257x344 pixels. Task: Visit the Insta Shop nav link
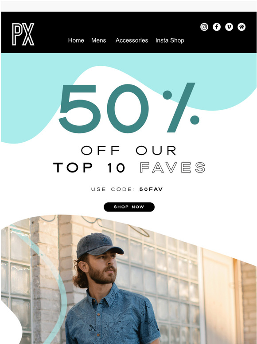[x=170, y=40]
